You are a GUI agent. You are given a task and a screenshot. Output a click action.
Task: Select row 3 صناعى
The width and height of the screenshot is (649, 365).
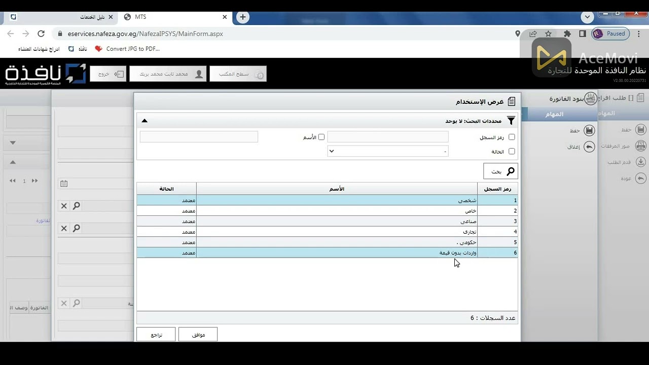pos(327,221)
